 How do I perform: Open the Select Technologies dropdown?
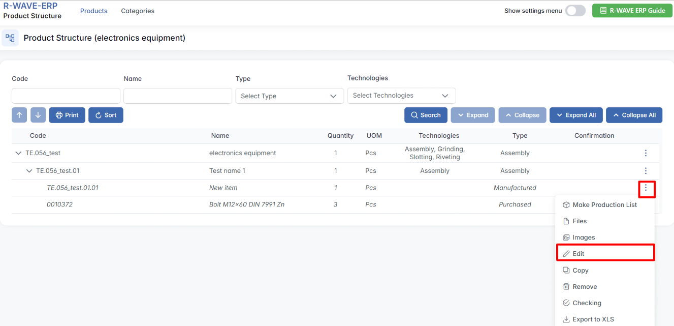point(401,96)
